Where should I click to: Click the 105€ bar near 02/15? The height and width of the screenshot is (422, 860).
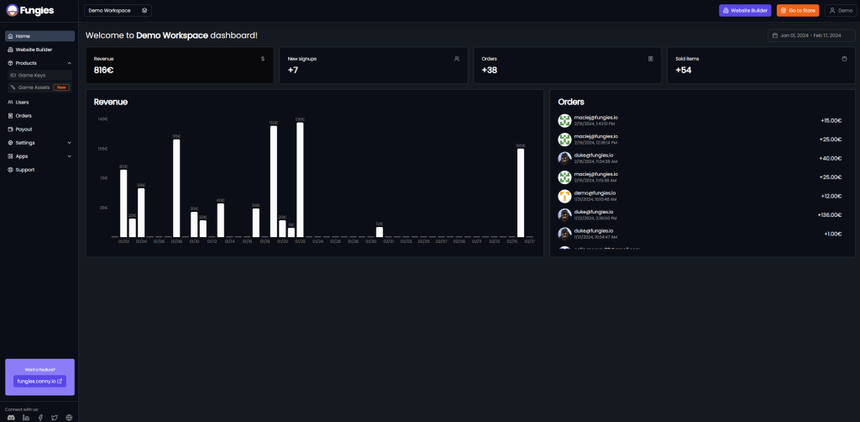(x=521, y=193)
